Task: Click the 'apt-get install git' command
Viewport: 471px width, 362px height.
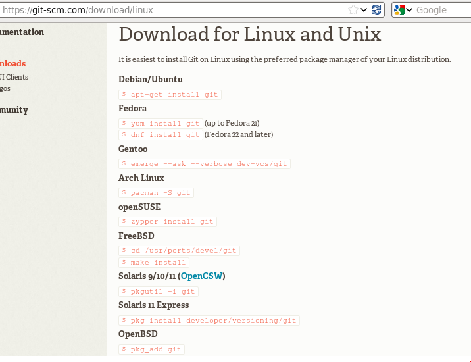Action: pyautogui.click(x=170, y=95)
